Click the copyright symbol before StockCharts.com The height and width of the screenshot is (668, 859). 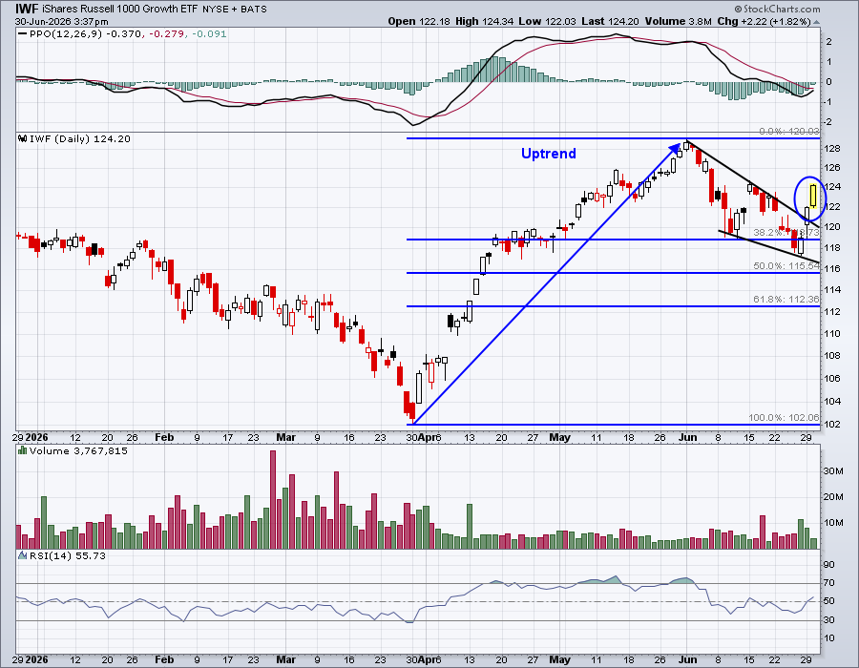pos(738,9)
